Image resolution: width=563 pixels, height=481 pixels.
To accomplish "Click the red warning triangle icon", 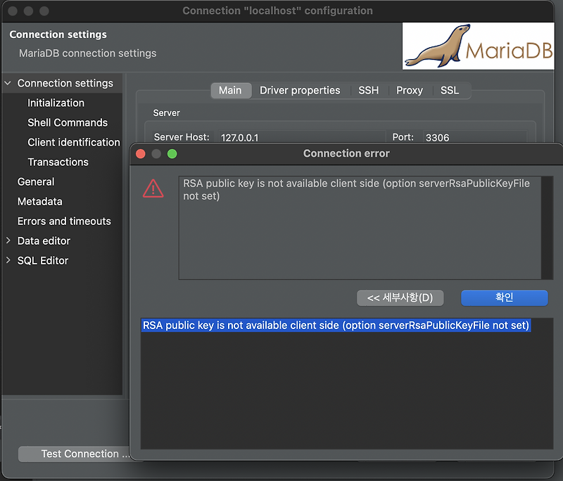I will click(x=153, y=188).
